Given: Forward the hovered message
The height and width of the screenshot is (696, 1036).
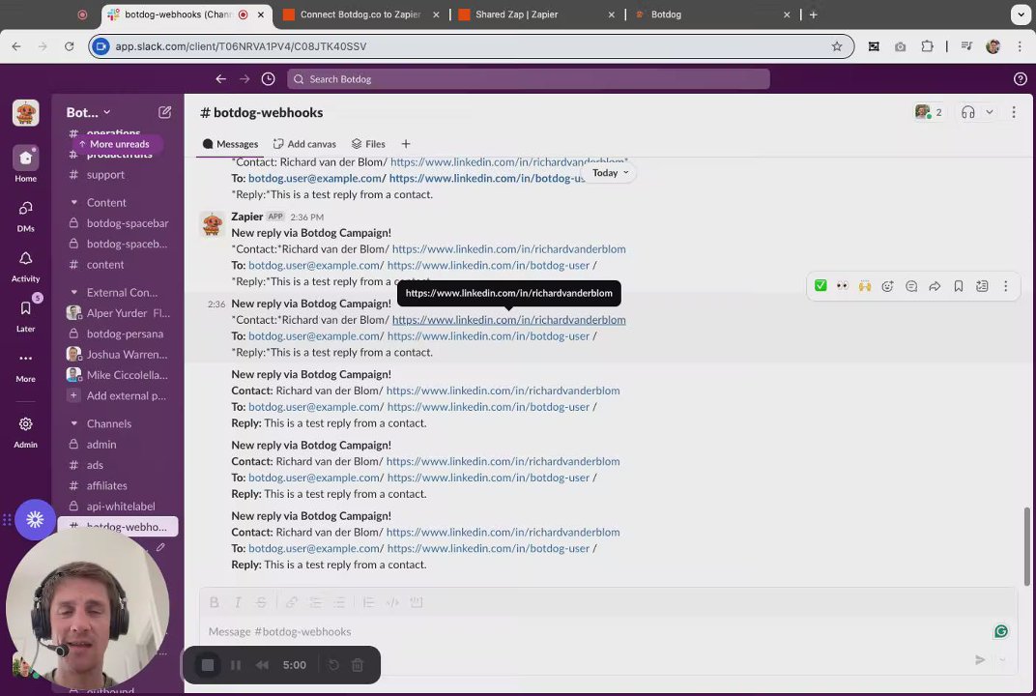Looking at the screenshot, I should coord(935,285).
